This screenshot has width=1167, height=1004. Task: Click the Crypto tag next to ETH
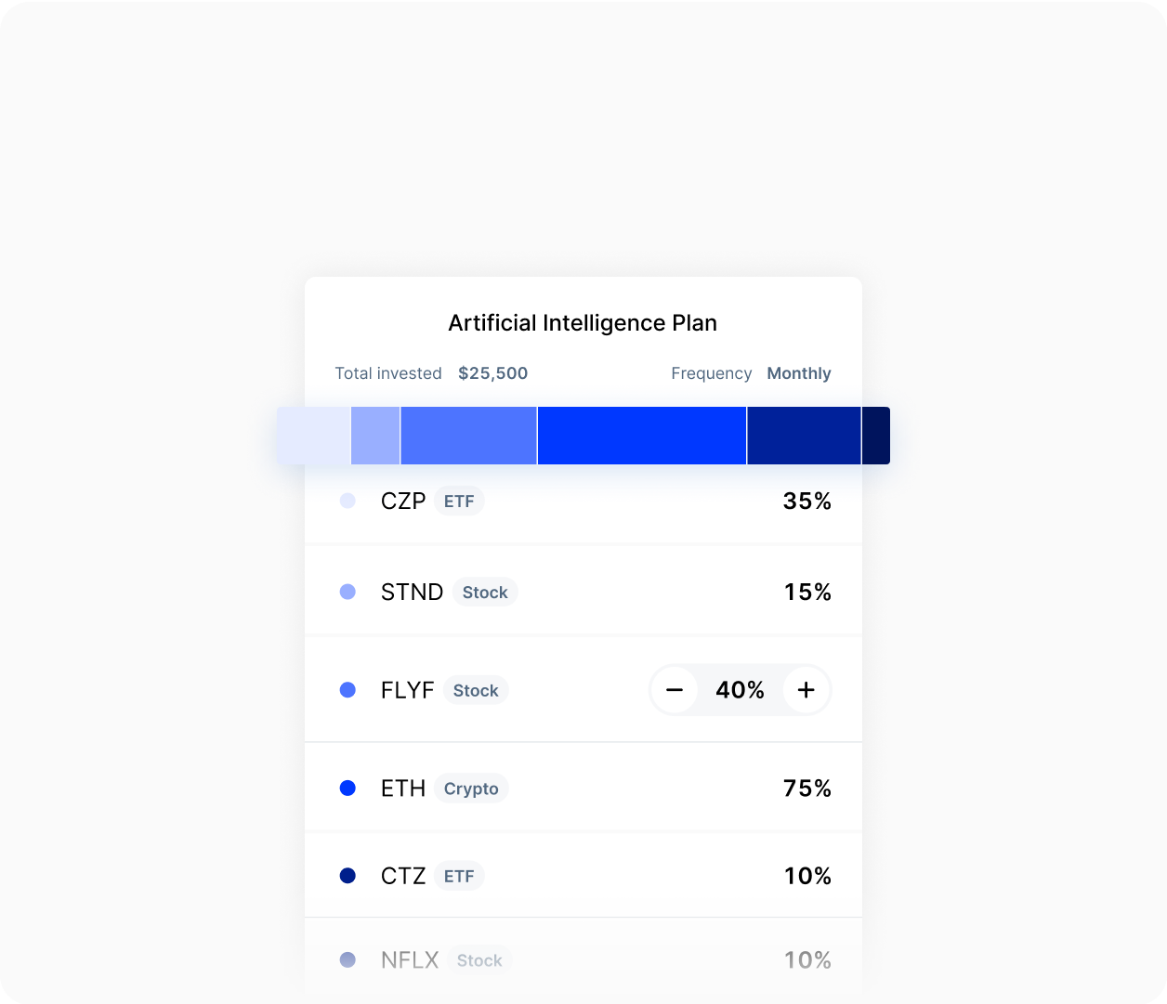[x=471, y=789]
